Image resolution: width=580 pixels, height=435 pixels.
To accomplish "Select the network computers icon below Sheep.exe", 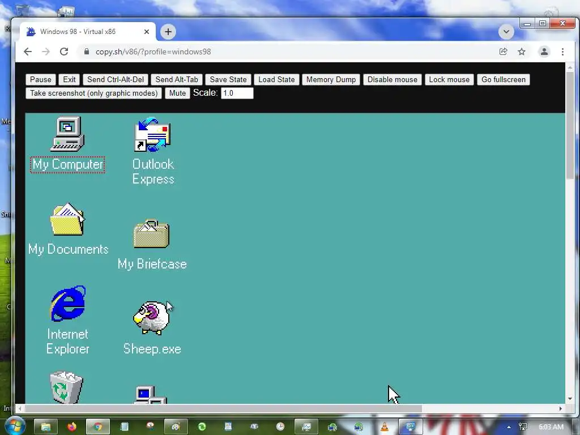I will click(151, 395).
